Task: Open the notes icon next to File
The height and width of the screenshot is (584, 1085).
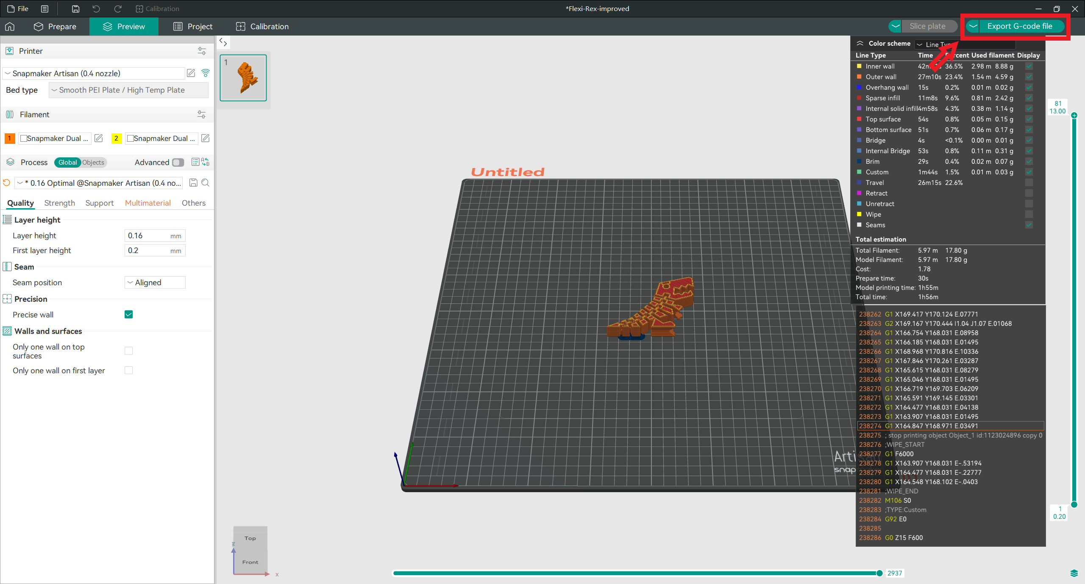Action: click(45, 8)
